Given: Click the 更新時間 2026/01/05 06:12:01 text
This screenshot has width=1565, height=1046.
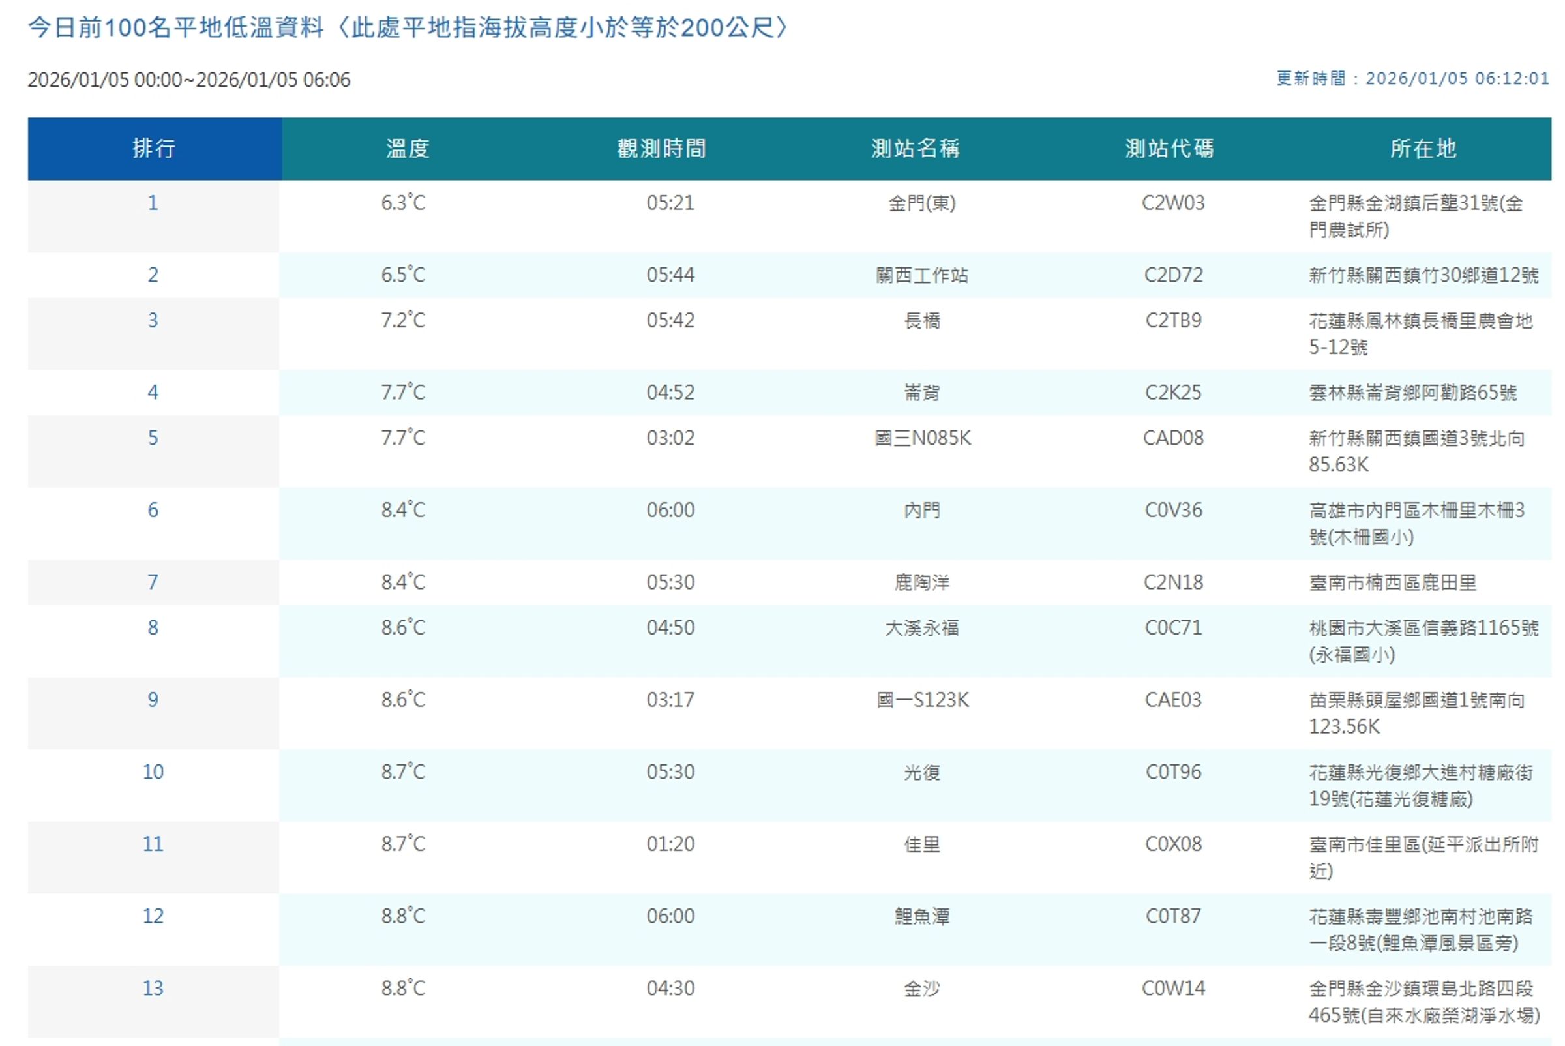Looking at the screenshot, I should tap(1413, 79).
